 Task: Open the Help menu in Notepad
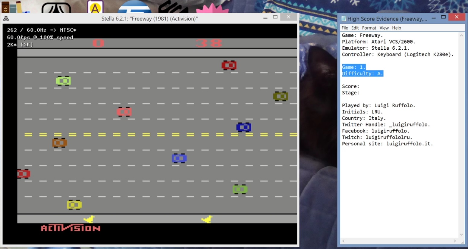pyautogui.click(x=397, y=28)
